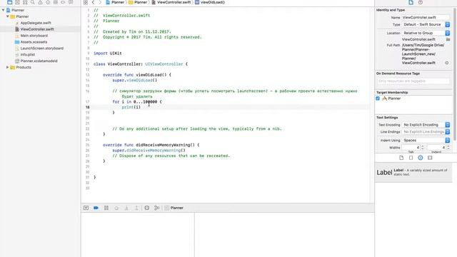Reveal full path in Finder arrow

point(447,63)
